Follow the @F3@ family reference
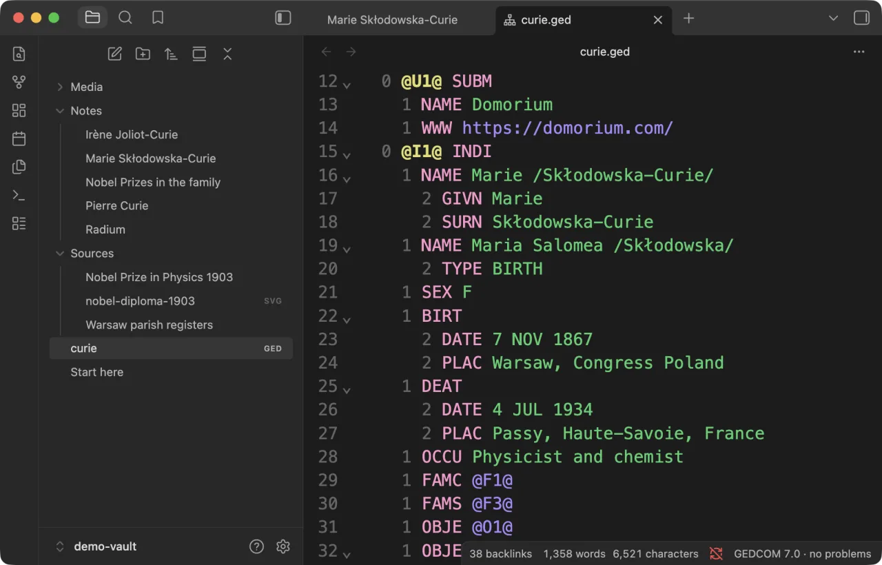The height and width of the screenshot is (565, 882). 492,504
